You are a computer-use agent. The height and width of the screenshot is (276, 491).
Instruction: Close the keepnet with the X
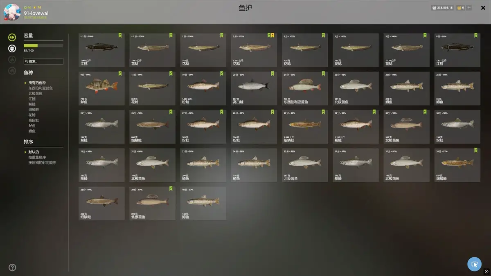coord(483,8)
